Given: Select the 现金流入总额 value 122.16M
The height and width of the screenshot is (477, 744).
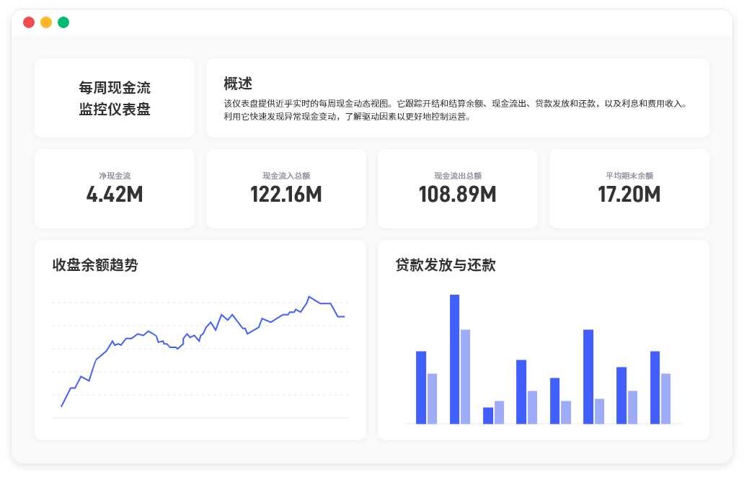Looking at the screenshot, I should 286,194.
